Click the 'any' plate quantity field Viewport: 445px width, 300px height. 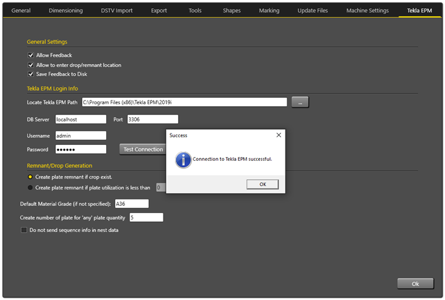pyautogui.click(x=146, y=217)
